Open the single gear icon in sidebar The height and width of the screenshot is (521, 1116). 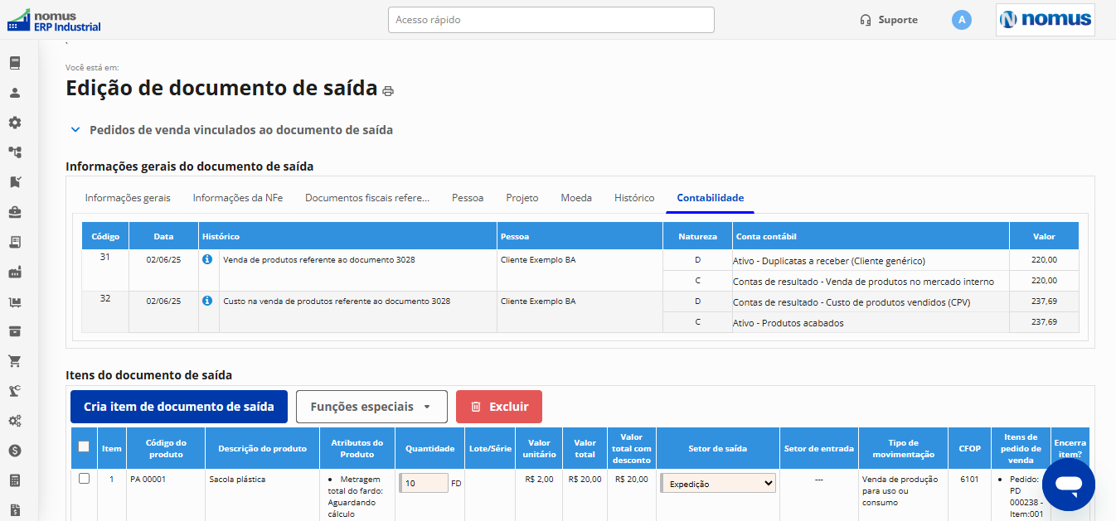point(15,123)
